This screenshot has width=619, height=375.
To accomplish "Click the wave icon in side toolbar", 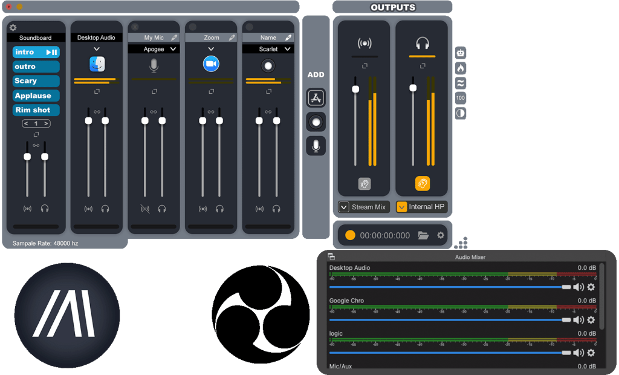I will point(461,83).
